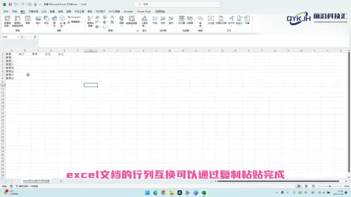The height and width of the screenshot is (197, 351).
Task: Redo the last action
Action: [x=22, y=4]
